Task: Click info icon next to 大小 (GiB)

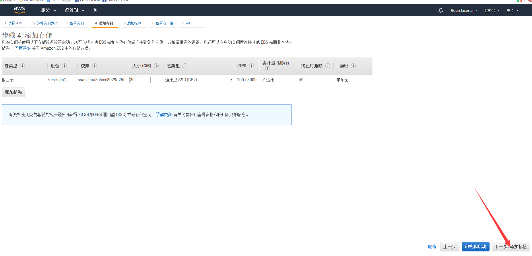Action: tap(156, 66)
